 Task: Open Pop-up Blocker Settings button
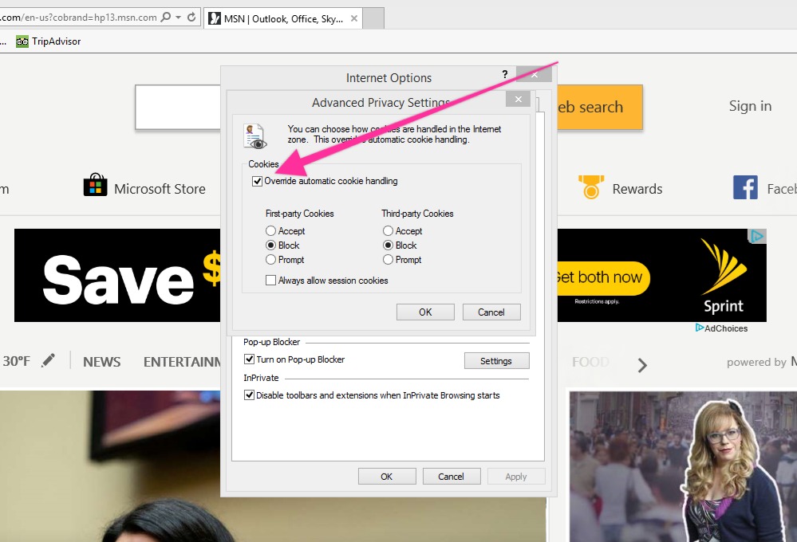496,360
